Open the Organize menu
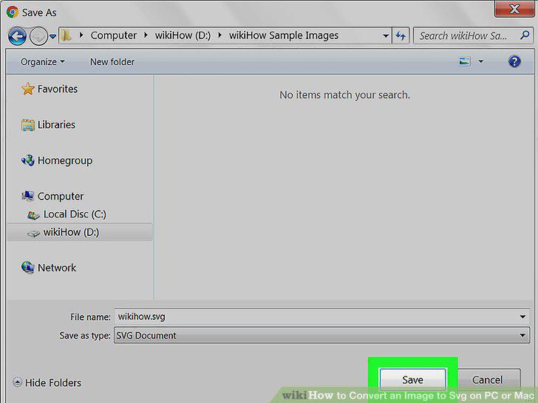The height and width of the screenshot is (403, 538). [x=43, y=62]
